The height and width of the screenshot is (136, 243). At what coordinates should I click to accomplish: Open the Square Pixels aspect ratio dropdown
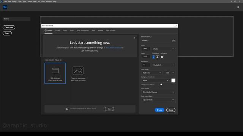pyautogui.click(x=158, y=100)
